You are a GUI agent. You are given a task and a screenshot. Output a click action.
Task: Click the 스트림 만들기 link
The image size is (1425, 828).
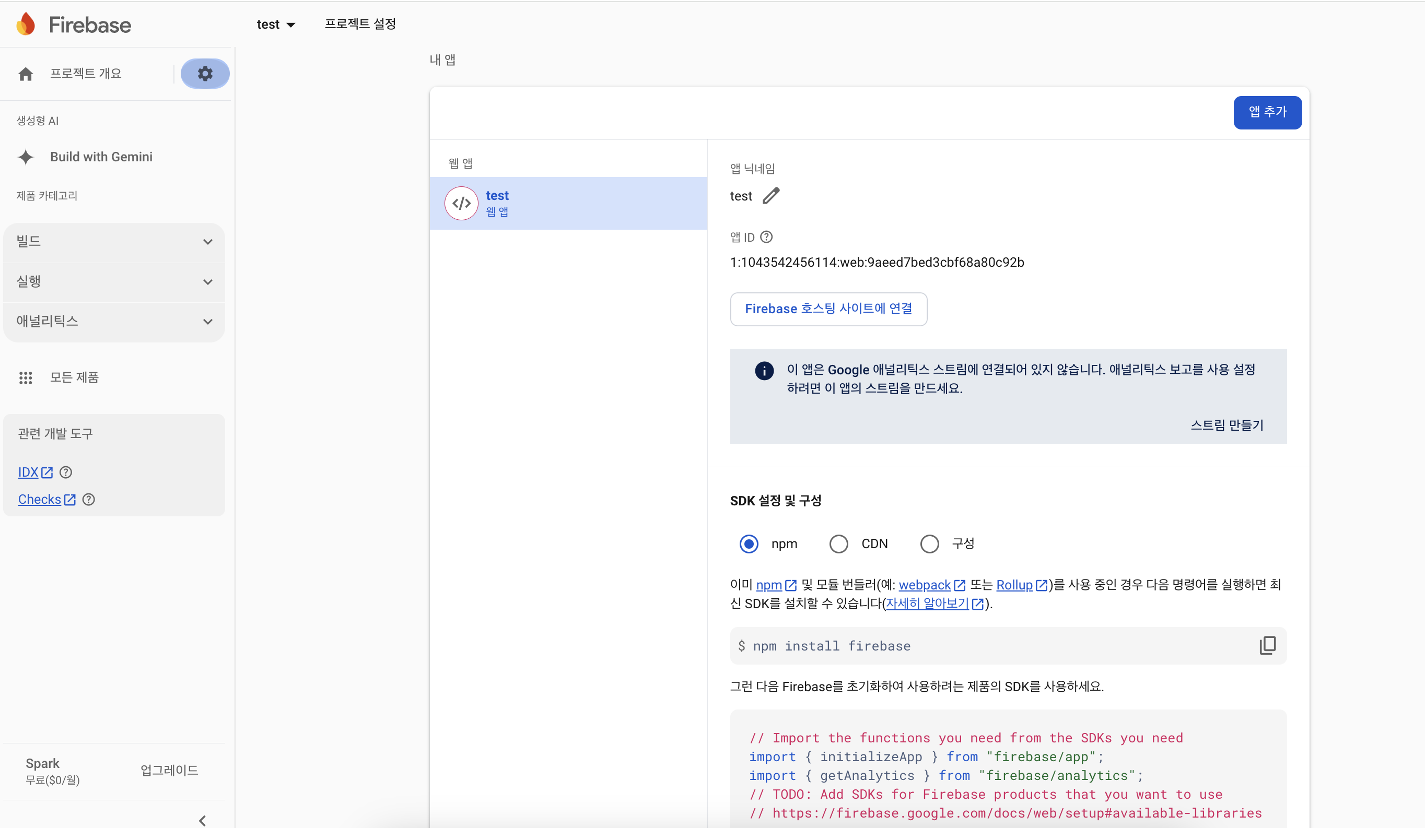click(x=1227, y=425)
